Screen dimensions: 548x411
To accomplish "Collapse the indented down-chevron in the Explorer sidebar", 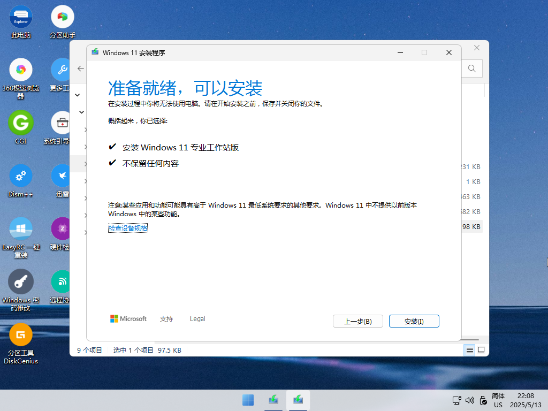I will 81,112.
